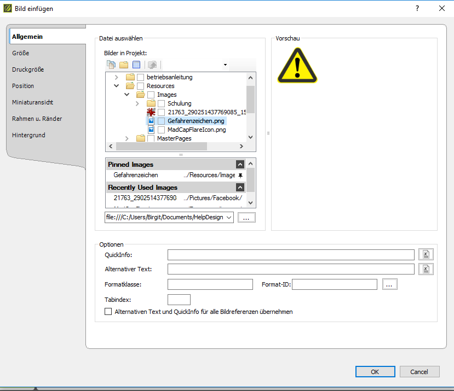Viewport: 454px width, 391px height.
Task: Confirm the dialog with OK
Action: click(375, 371)
